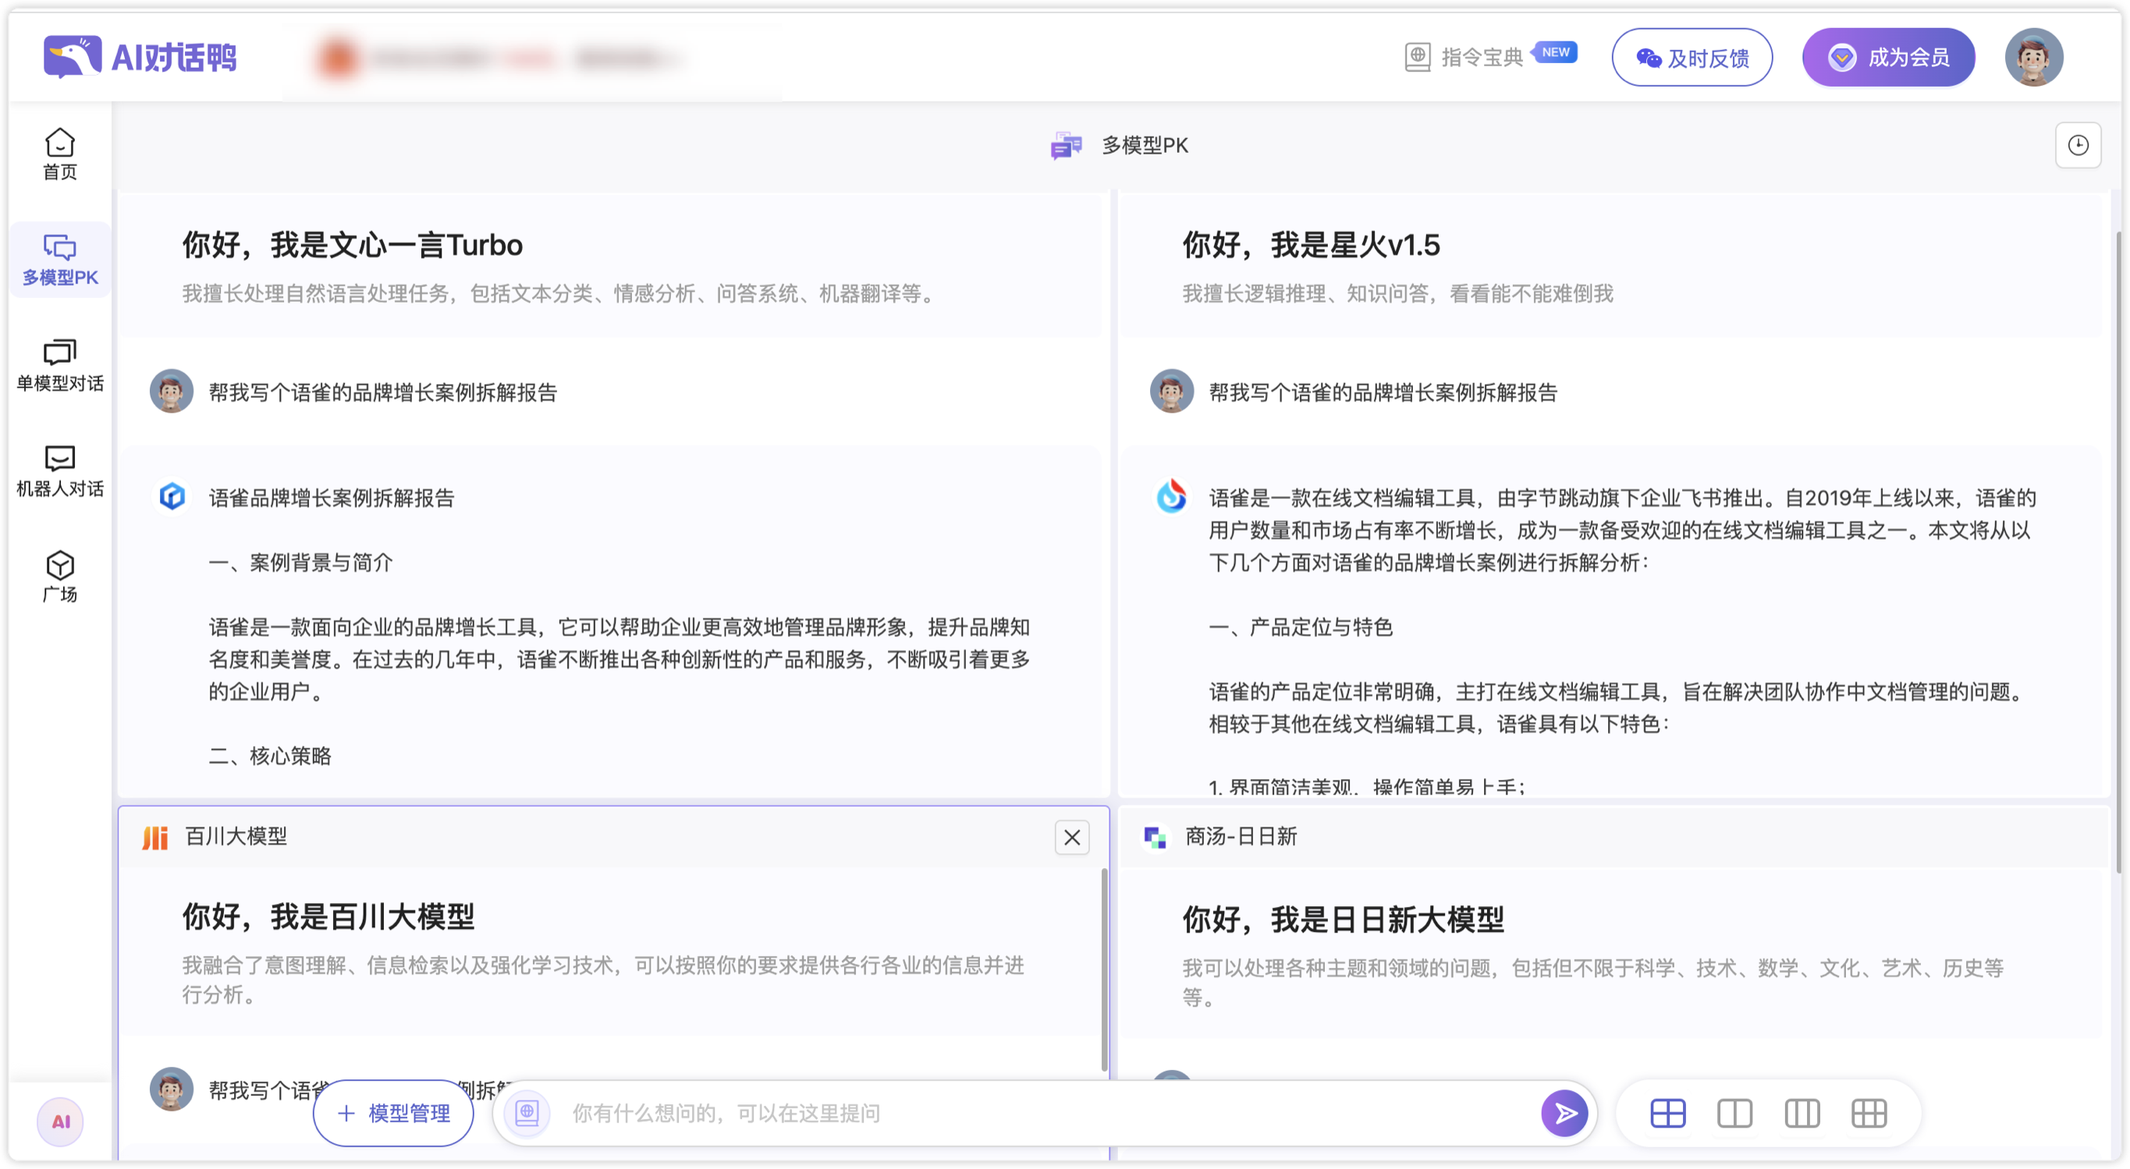This screenshot has width=2130, height=1169.
Task: Click the prompt template icon in input
Action: coord(527,1113)
